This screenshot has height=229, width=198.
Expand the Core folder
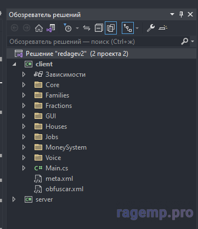click(x=24, y=85)
